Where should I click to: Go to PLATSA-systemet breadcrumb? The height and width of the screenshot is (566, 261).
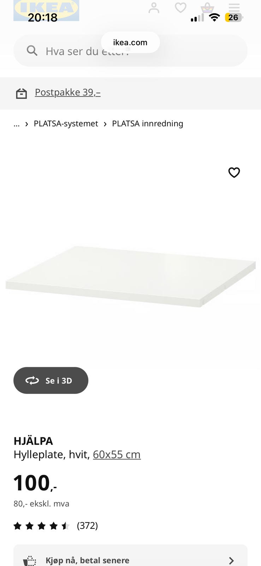[66, 123]
